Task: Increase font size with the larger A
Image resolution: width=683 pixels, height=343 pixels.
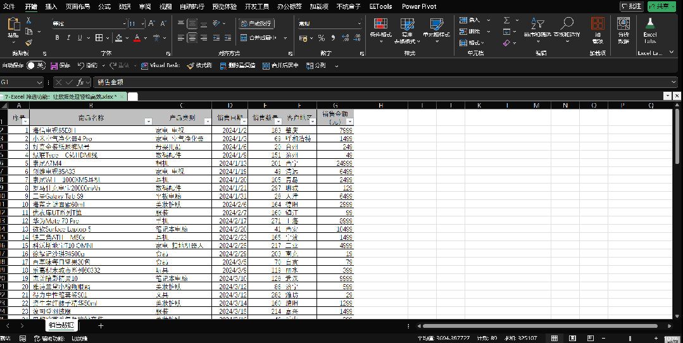Action: click(x=151, y=23)
